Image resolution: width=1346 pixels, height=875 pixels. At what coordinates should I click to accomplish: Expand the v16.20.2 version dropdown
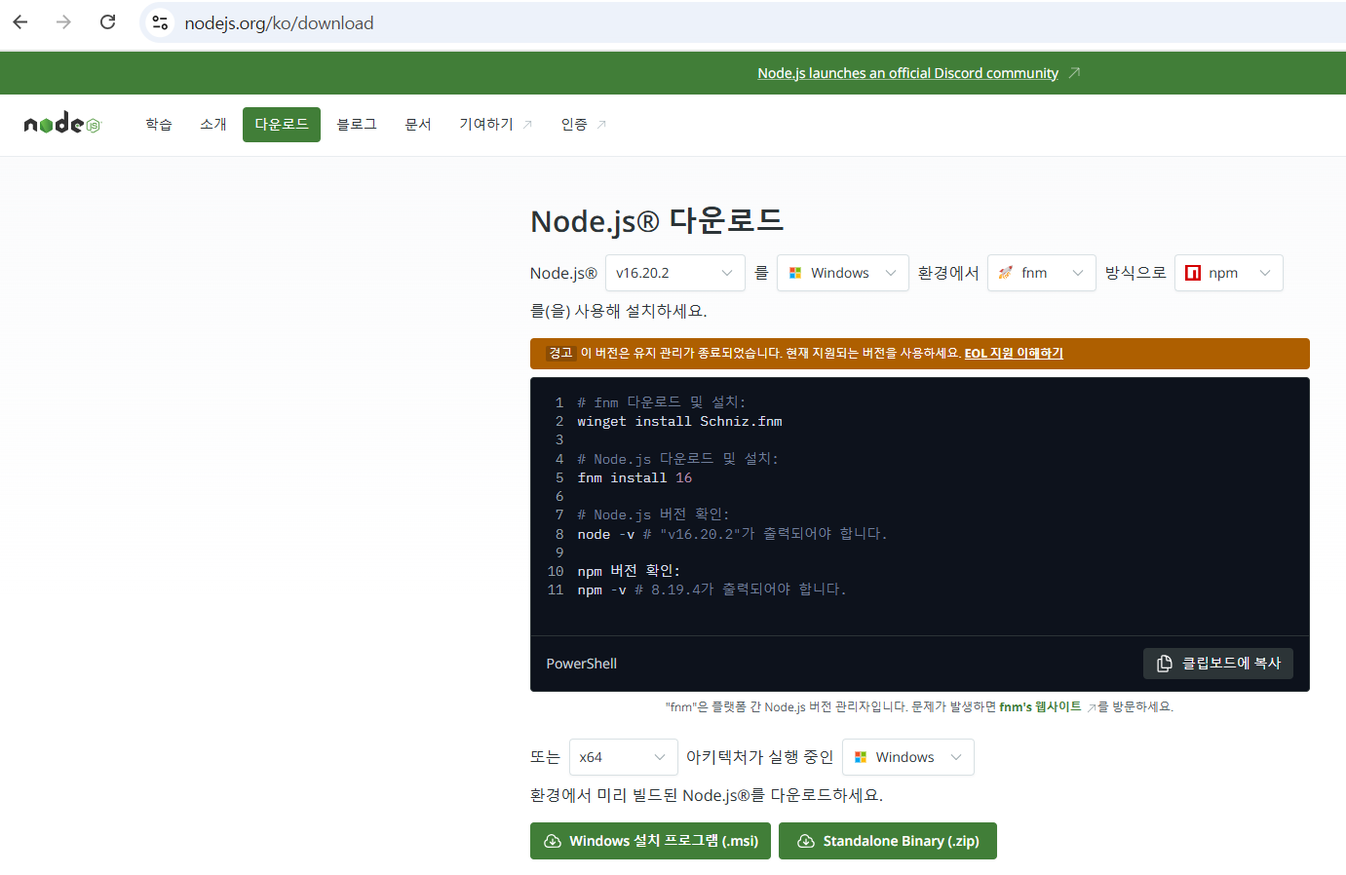(674, 273)
